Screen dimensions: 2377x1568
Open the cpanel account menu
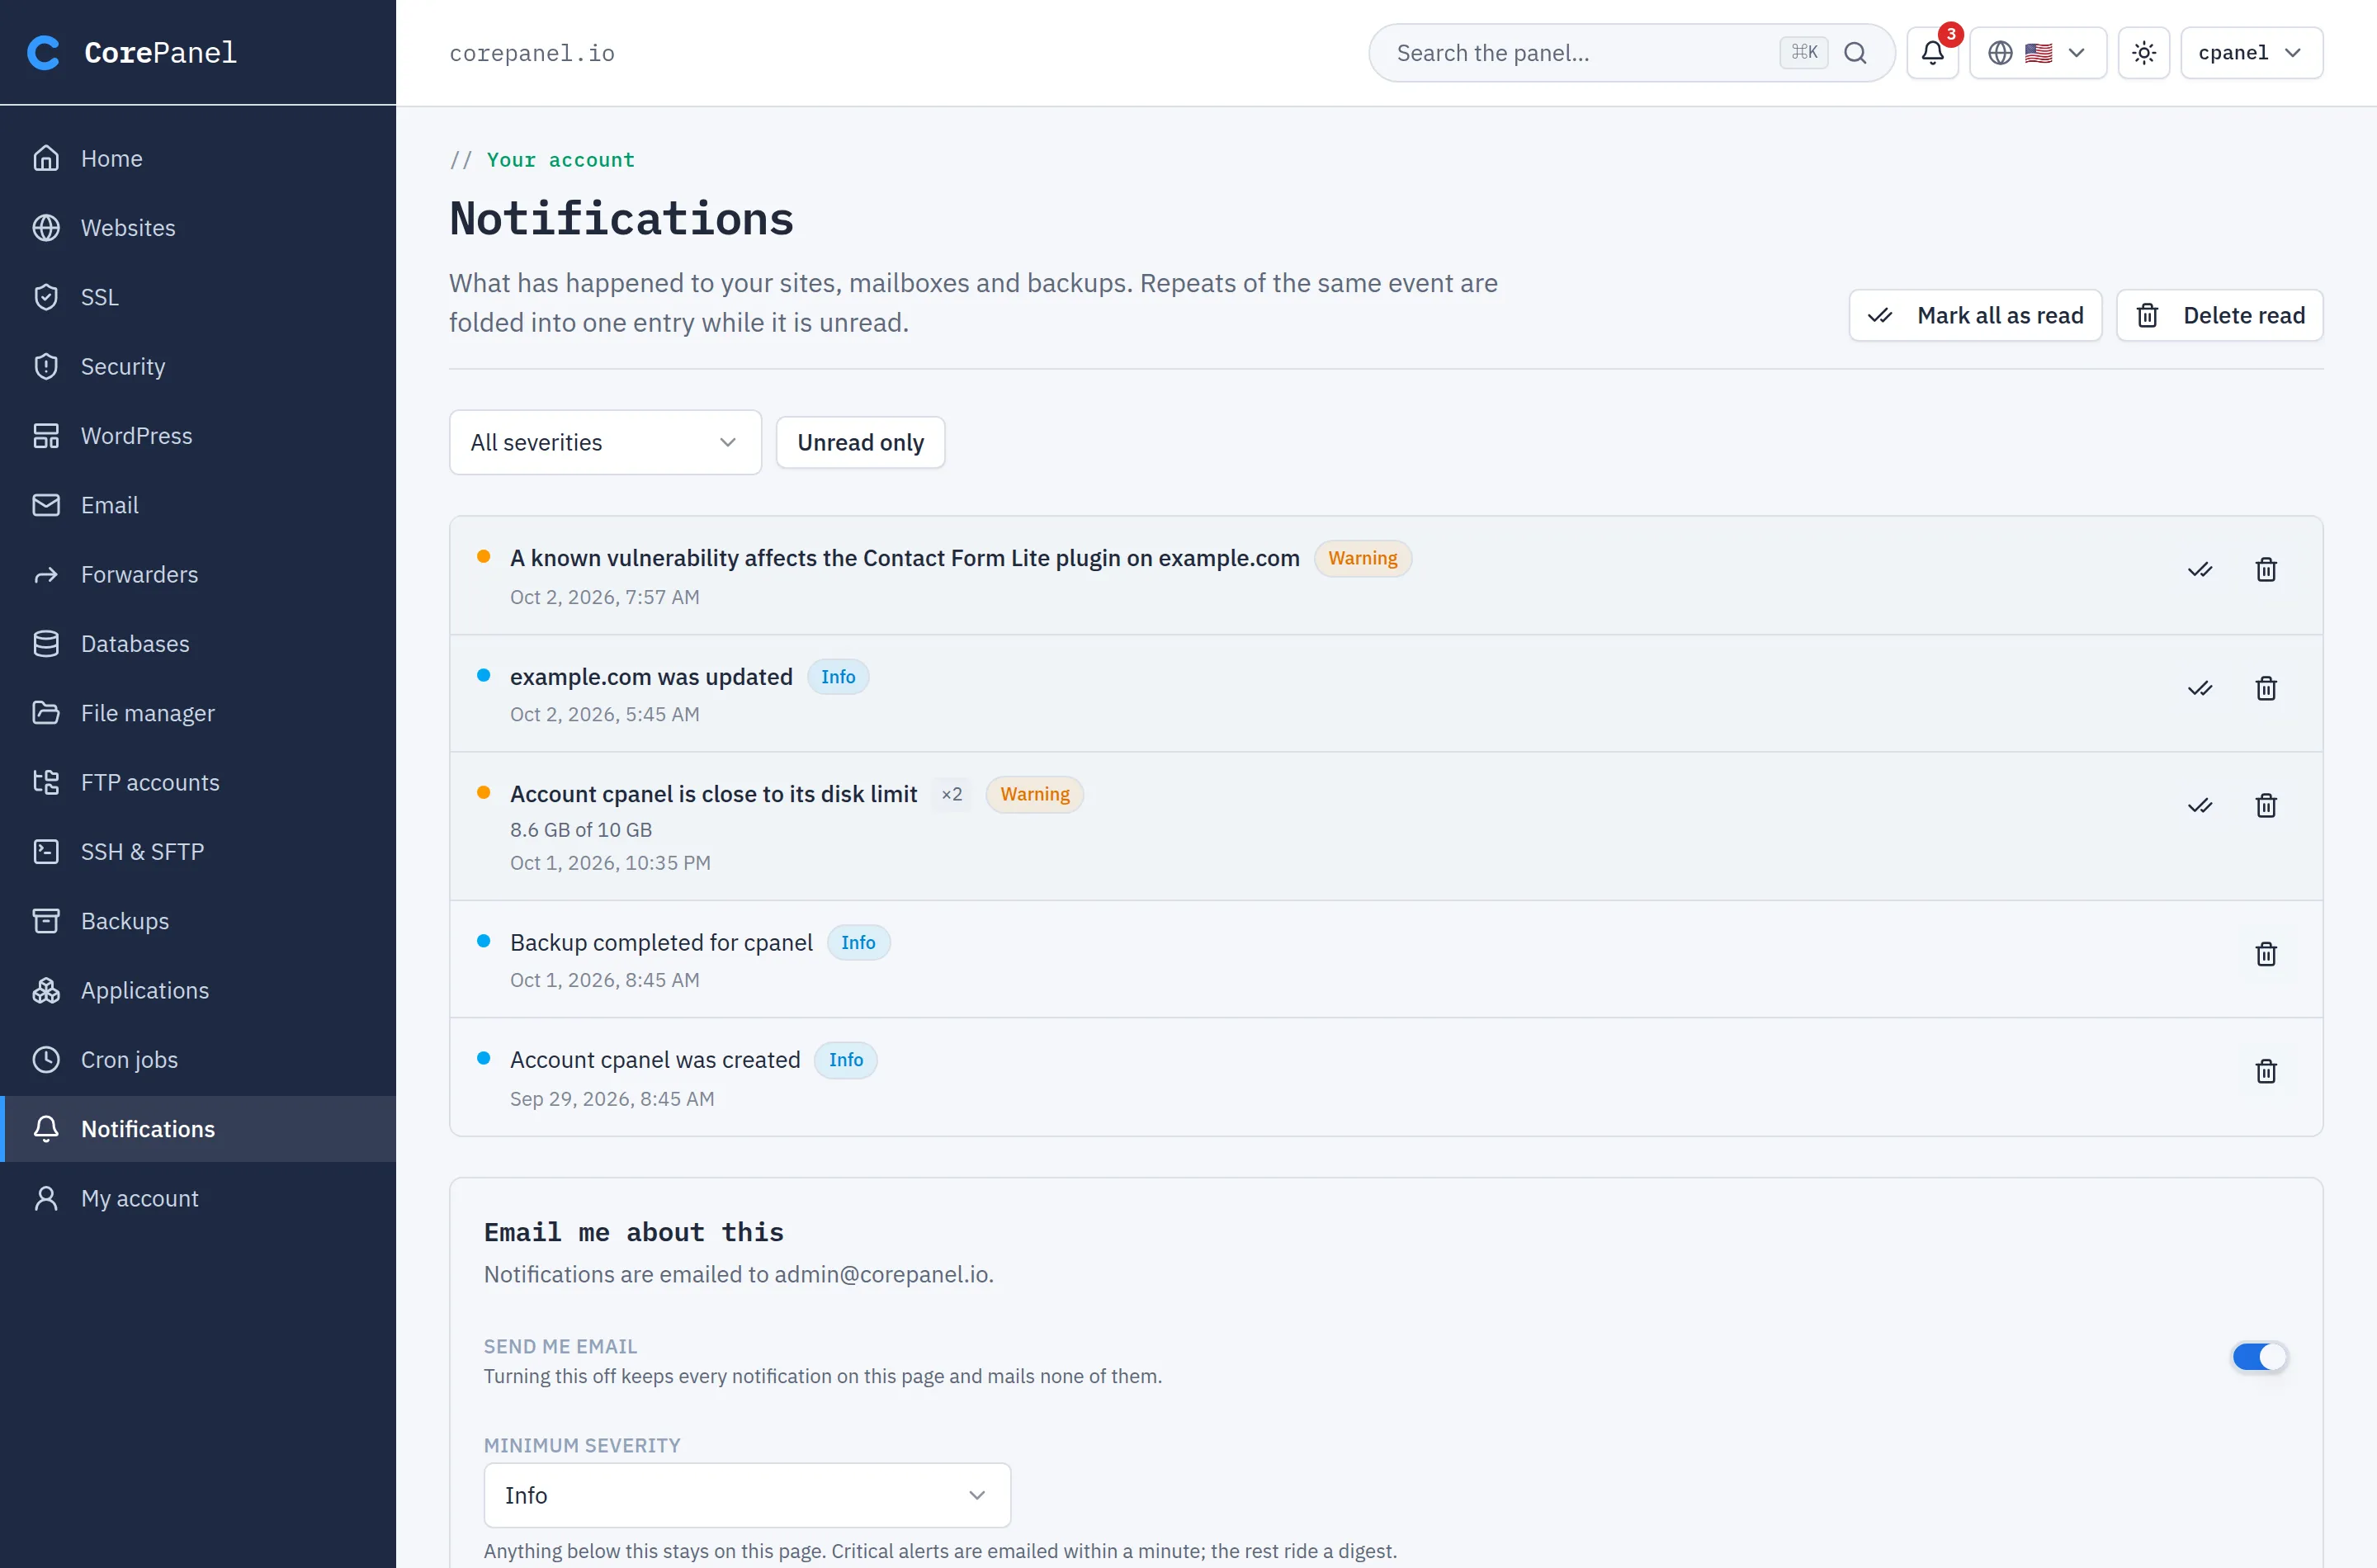pos(2251,53)
